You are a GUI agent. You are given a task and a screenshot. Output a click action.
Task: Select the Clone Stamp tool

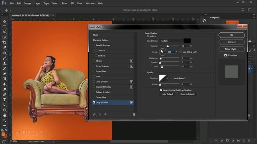(x=4, y=63)
